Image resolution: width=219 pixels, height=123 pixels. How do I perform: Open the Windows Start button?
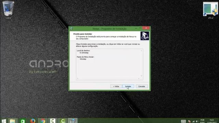(4, 121)
